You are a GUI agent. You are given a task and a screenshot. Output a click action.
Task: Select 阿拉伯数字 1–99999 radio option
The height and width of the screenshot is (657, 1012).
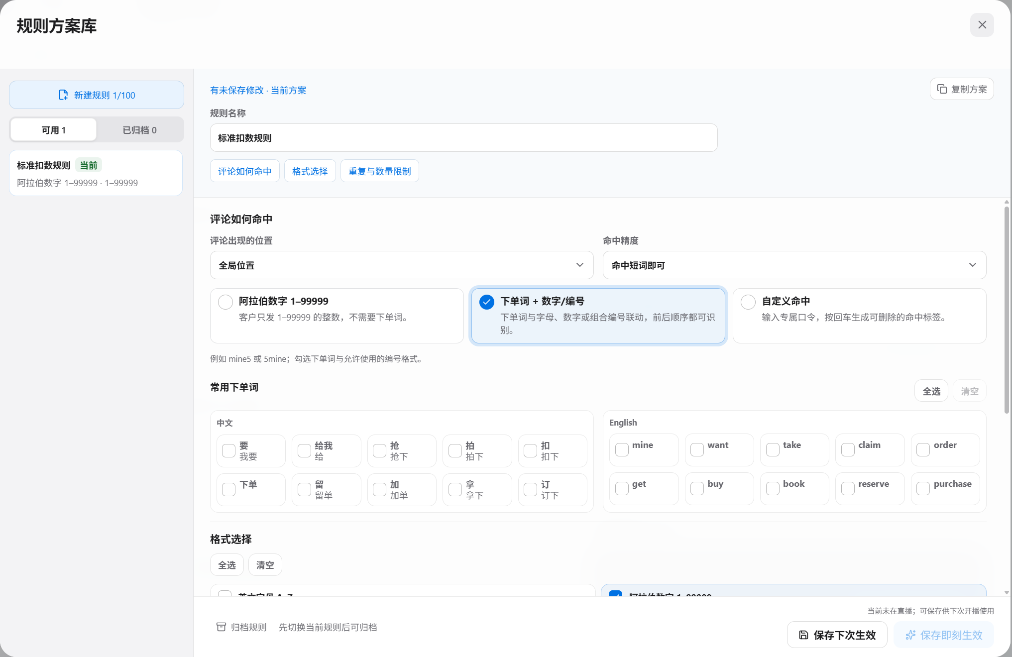[x=225, y=302]
